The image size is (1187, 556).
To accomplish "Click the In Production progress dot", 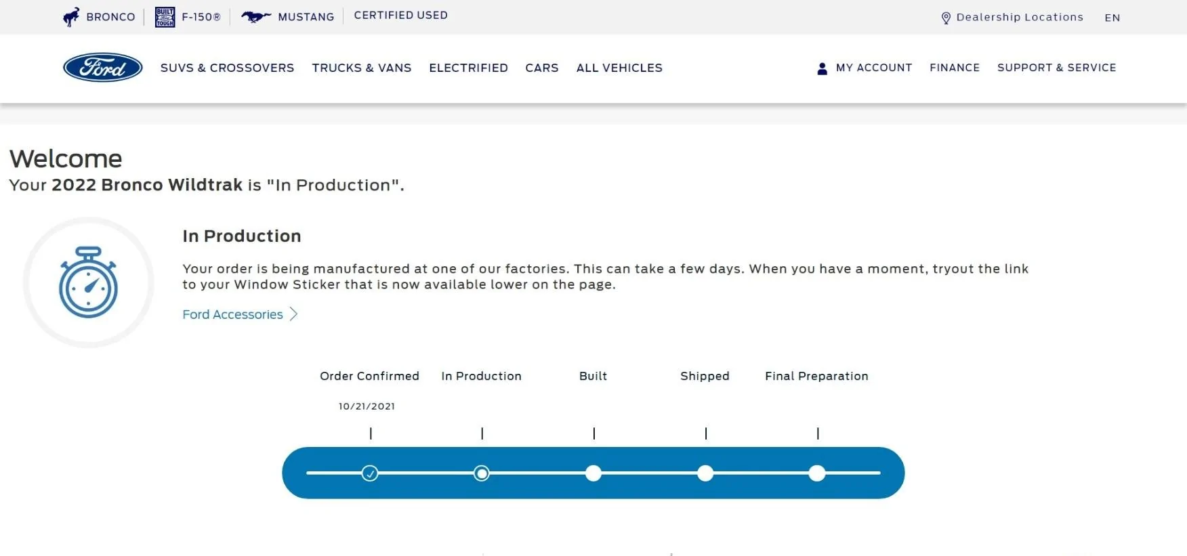I will tap(482, 473).
